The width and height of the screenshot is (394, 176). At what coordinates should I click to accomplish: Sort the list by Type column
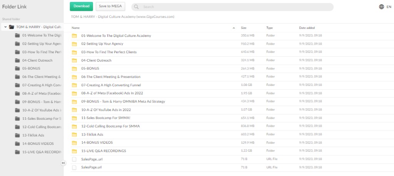click(x=269, y=28)
